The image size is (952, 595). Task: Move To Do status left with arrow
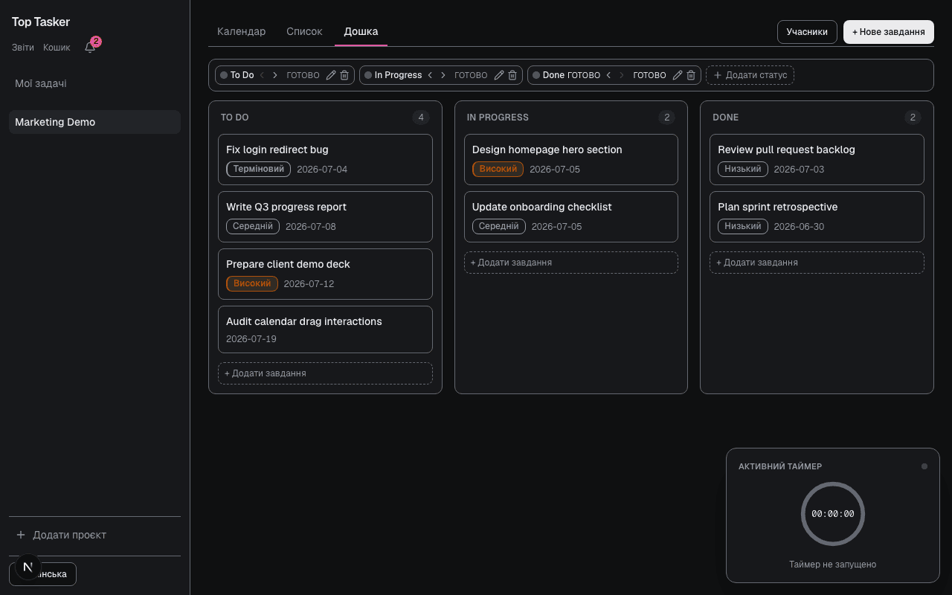point(262,75)
